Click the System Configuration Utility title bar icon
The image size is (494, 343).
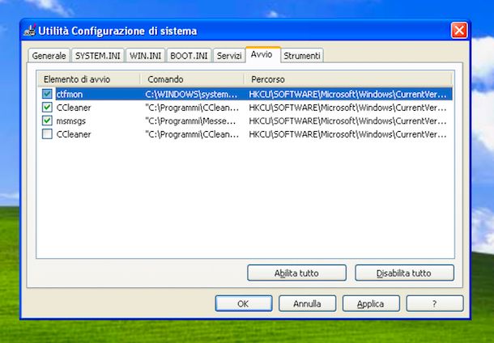click(30, 31)
